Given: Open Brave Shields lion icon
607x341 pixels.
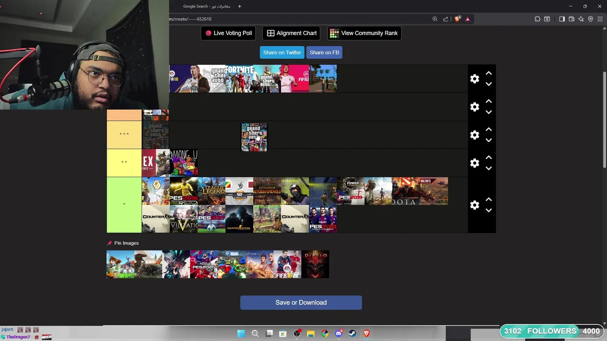Looking at the screenshot, I should pos(457,19).
